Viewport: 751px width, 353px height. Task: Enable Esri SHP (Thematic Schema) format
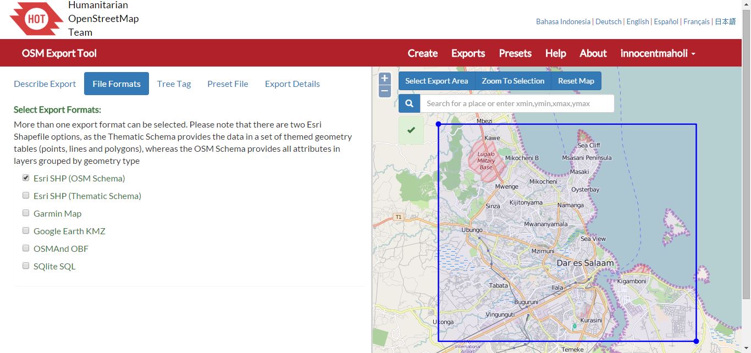[26, 195]
